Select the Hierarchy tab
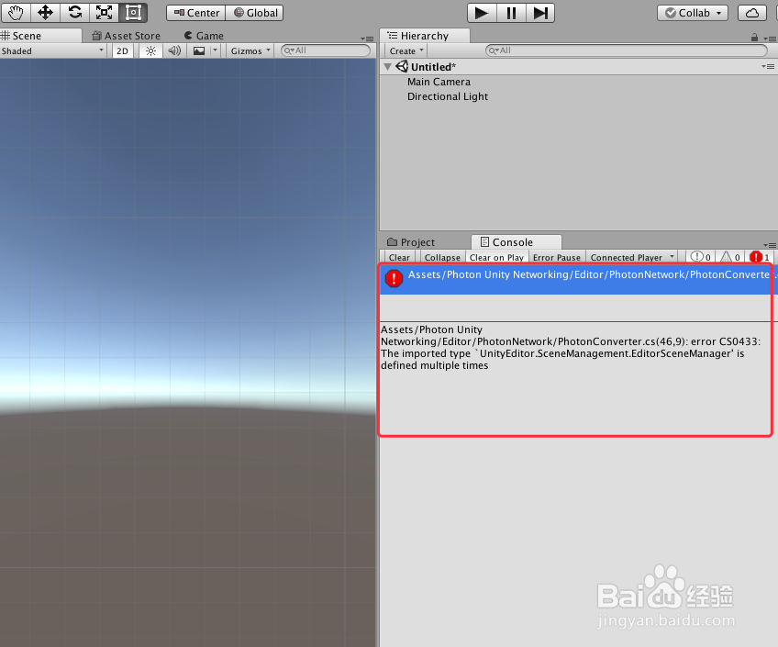This screenshot has width=778, height=647. 425,36
